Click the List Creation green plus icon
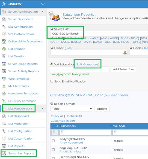Viewport: 148px width, 159px height. (x=4, y=49)
